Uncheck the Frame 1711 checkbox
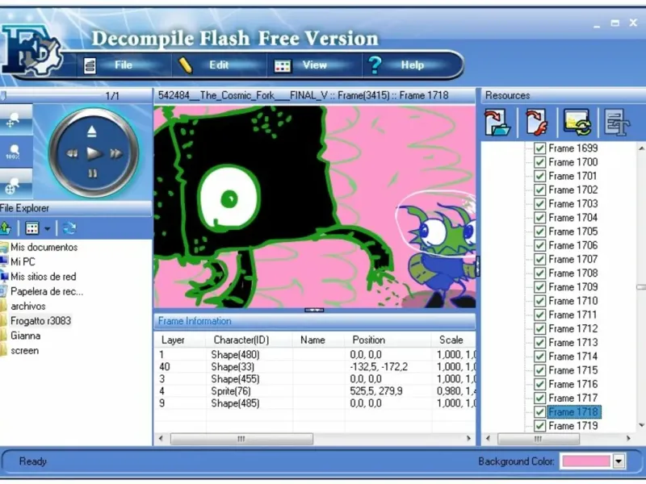The height and width of the screenshot is (484, 646). [539, 315]
